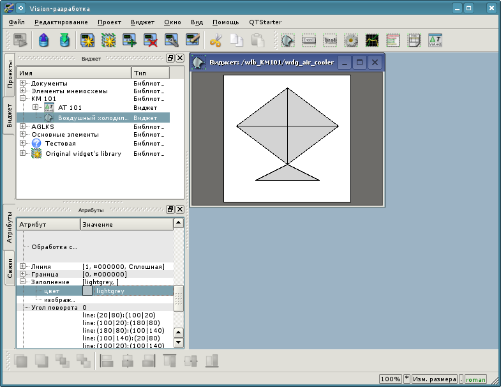Click the trend diagram widget icon
This screenshot has width=501, height=387.
click(371, 41)
